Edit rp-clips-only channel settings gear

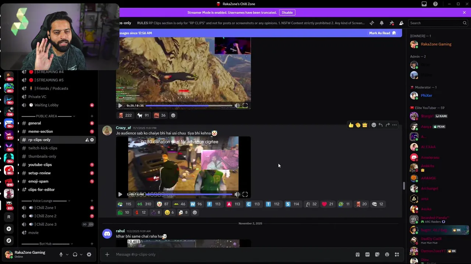[92, 140]
